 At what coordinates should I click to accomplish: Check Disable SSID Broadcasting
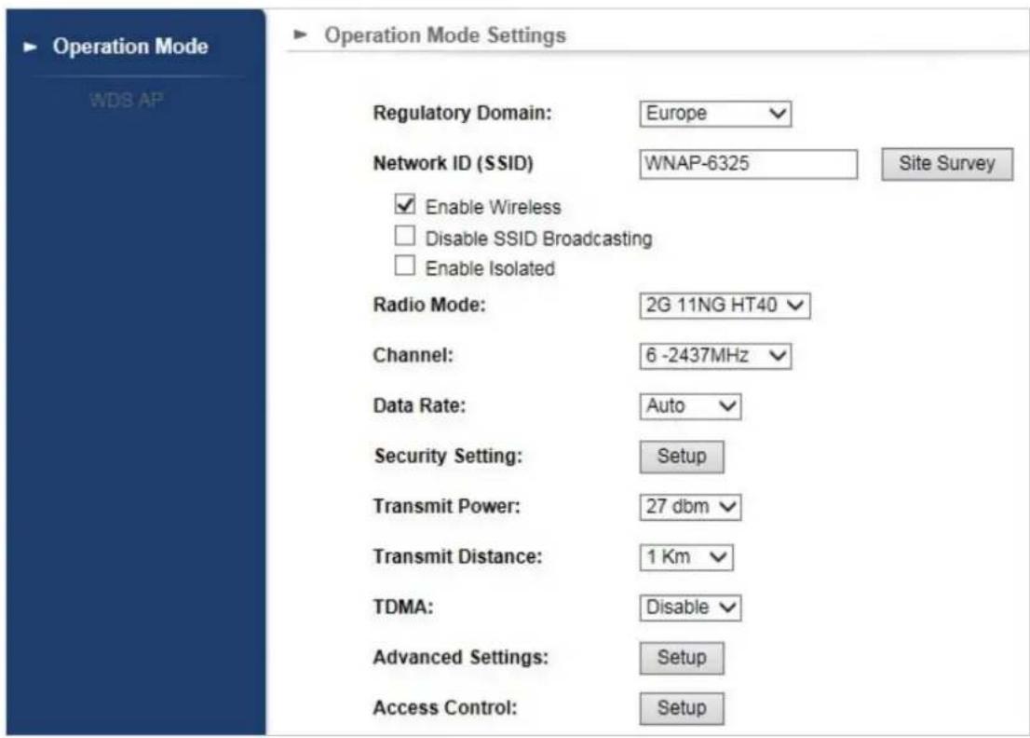click(x=404, y=235)
